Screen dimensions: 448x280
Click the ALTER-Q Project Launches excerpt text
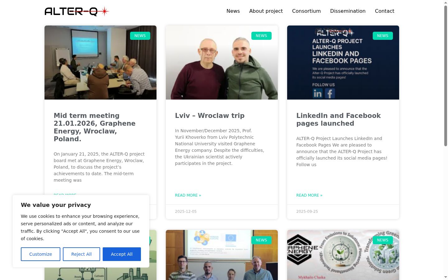[x=342, y=152]
